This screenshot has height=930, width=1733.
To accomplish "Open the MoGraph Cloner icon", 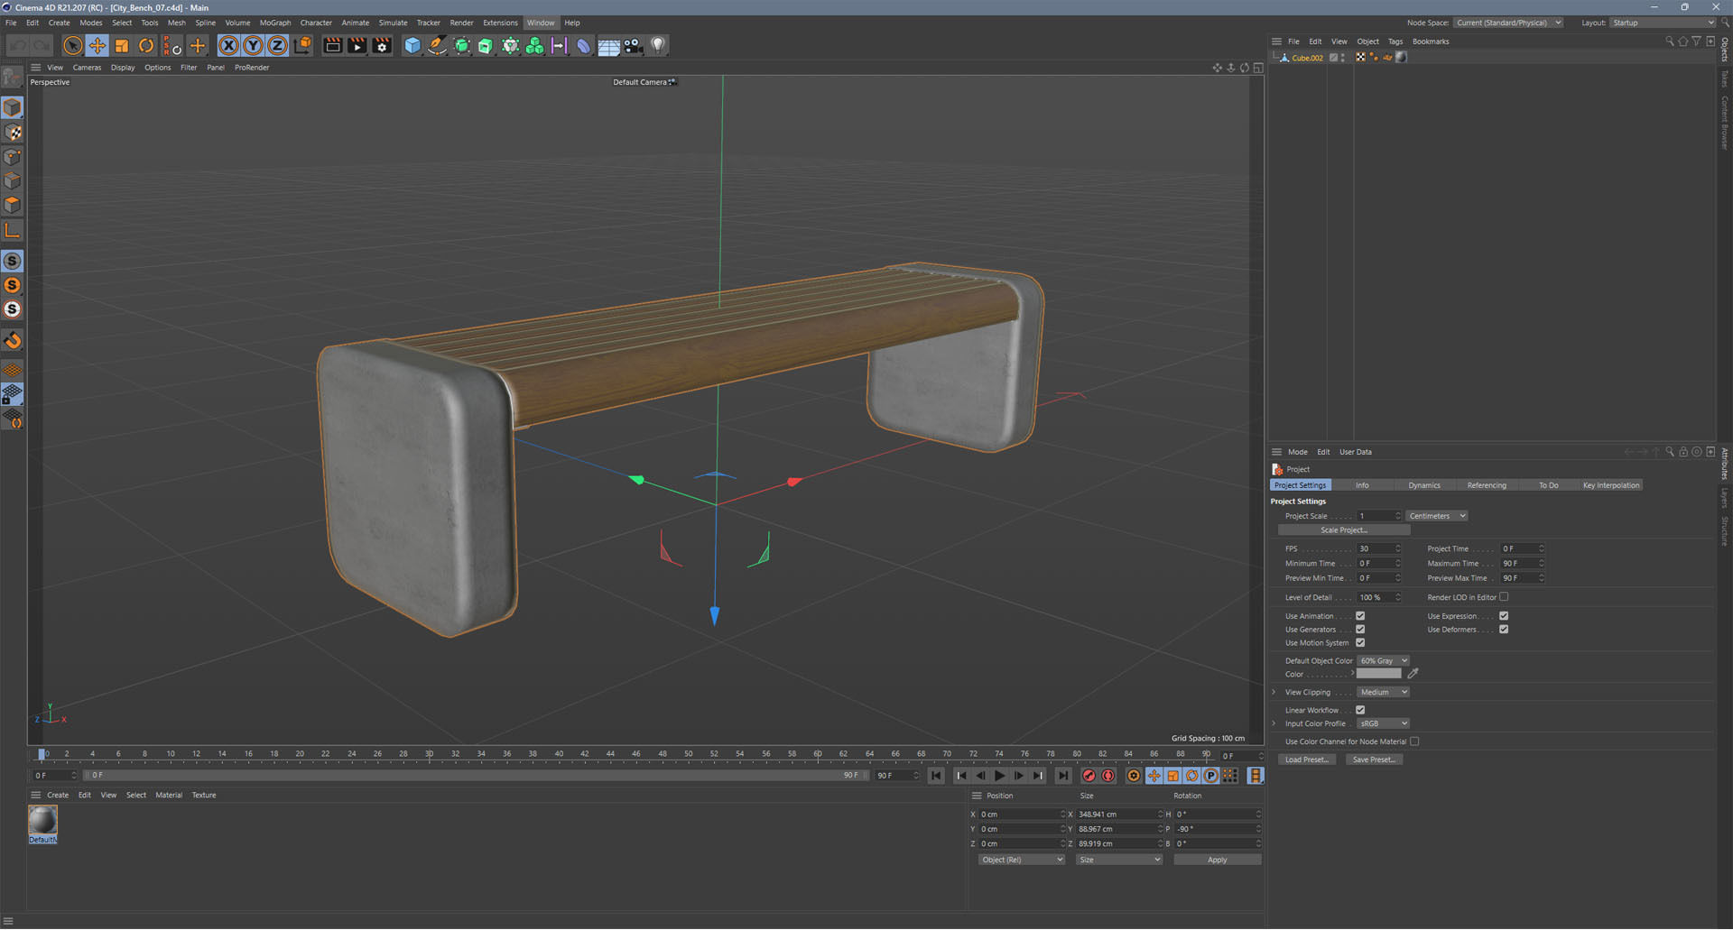I will [534, 45].
